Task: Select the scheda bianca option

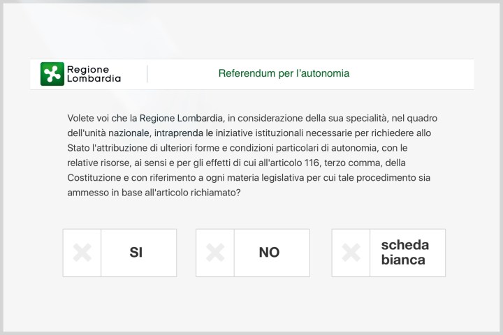Action: (405, 253)
